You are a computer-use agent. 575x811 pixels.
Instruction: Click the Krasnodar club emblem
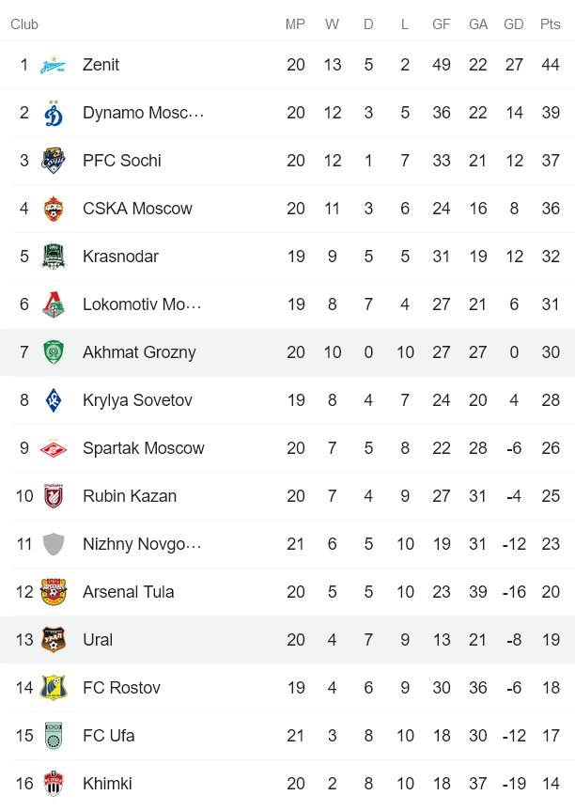[55, 257]
